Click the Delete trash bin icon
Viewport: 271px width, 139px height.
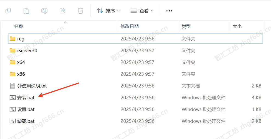[x=81, y=11]
